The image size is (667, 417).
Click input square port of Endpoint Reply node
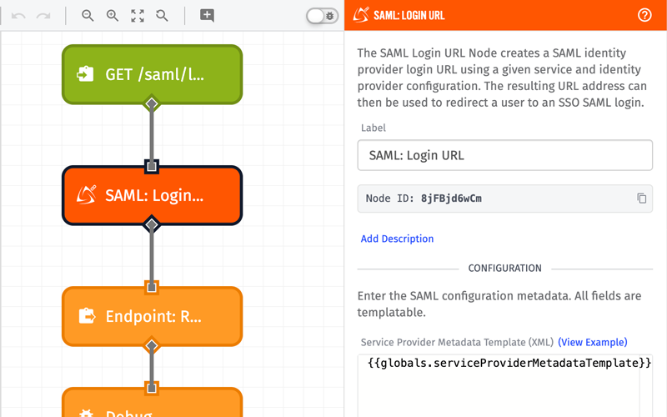point(152,287)
